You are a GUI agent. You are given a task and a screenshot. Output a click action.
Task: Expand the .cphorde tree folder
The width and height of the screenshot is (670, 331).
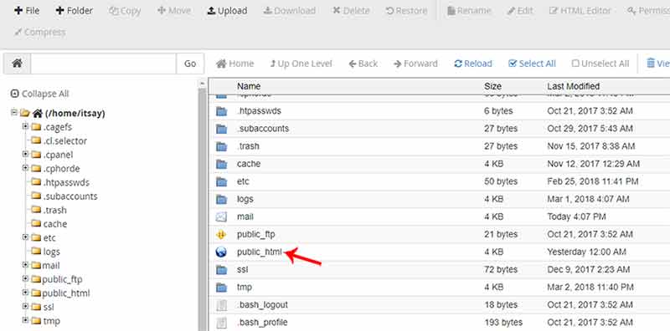click(25, 168)
